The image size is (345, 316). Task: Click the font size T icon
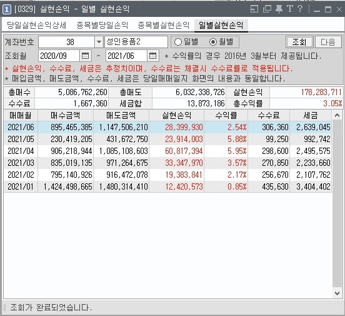click(x=290, y=9)
